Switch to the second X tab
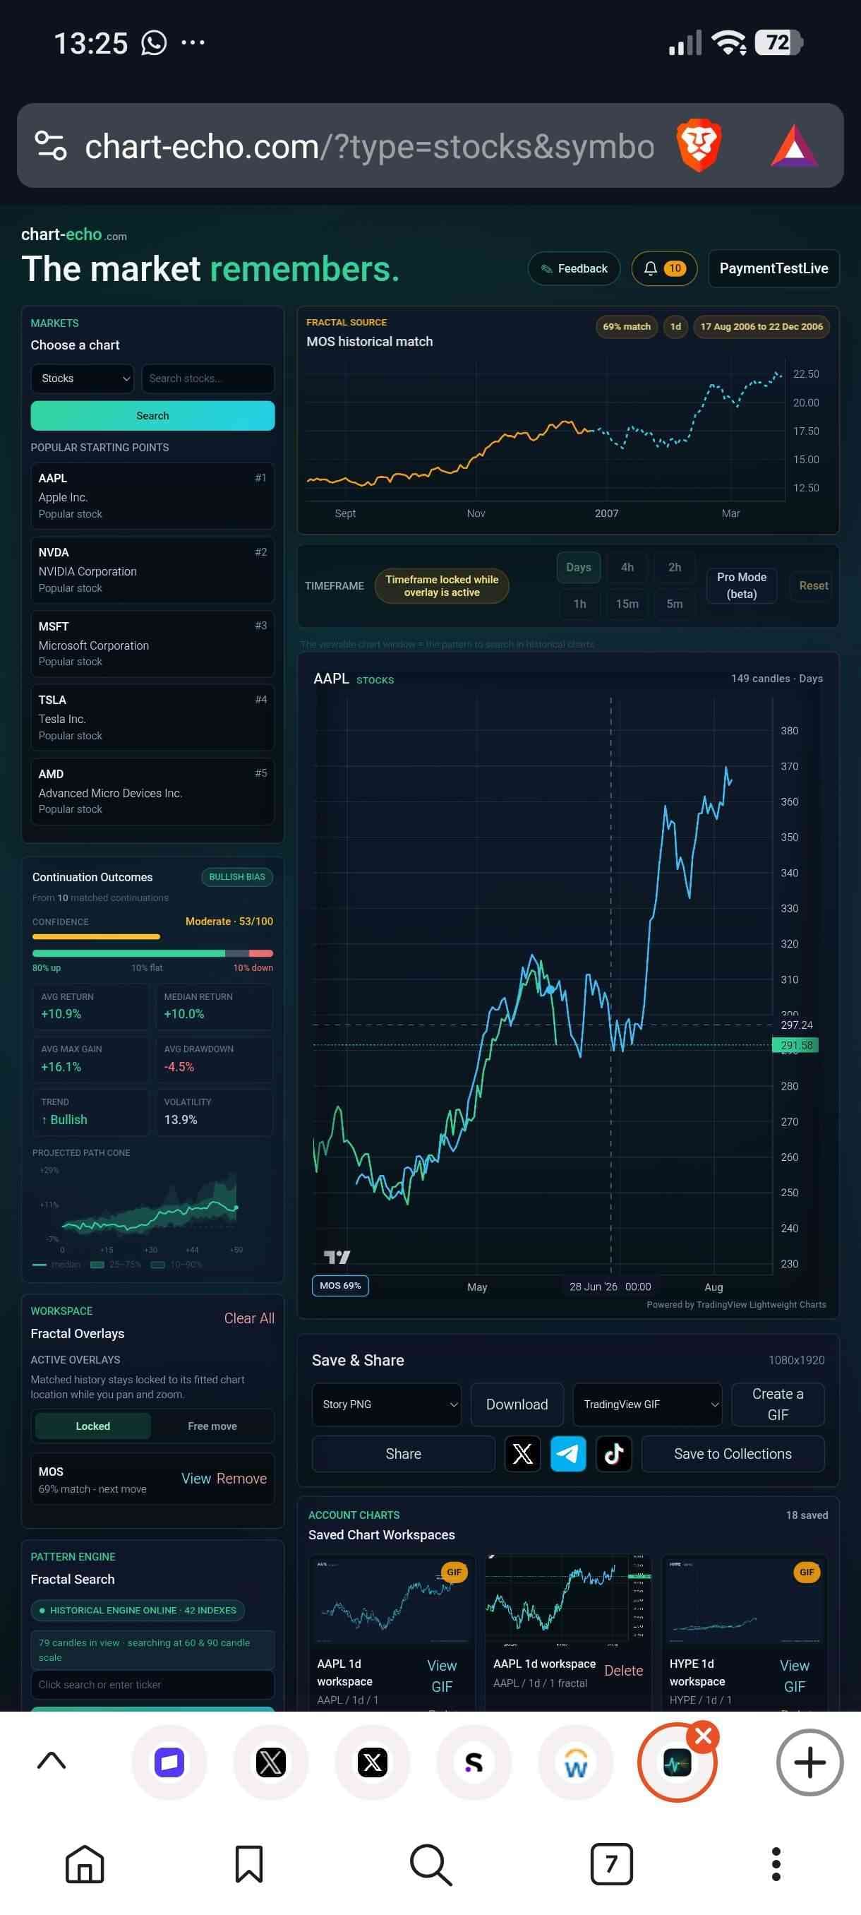The height and width of the screenshot is (1915, 861). [x=372, y=1762]
